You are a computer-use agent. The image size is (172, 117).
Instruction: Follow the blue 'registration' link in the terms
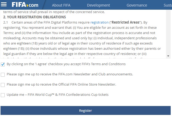coord(99,23)
